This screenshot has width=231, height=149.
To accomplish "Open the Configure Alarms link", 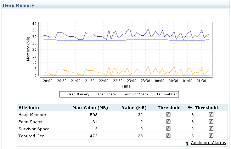I will click(208, 143).
